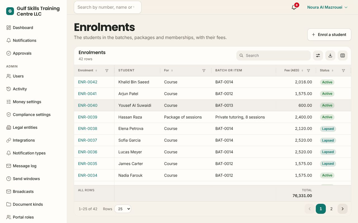The height and width of the screenshot is (223, 358).
Task: Sort by Fee (AED) column
Action: coord(294,70)
